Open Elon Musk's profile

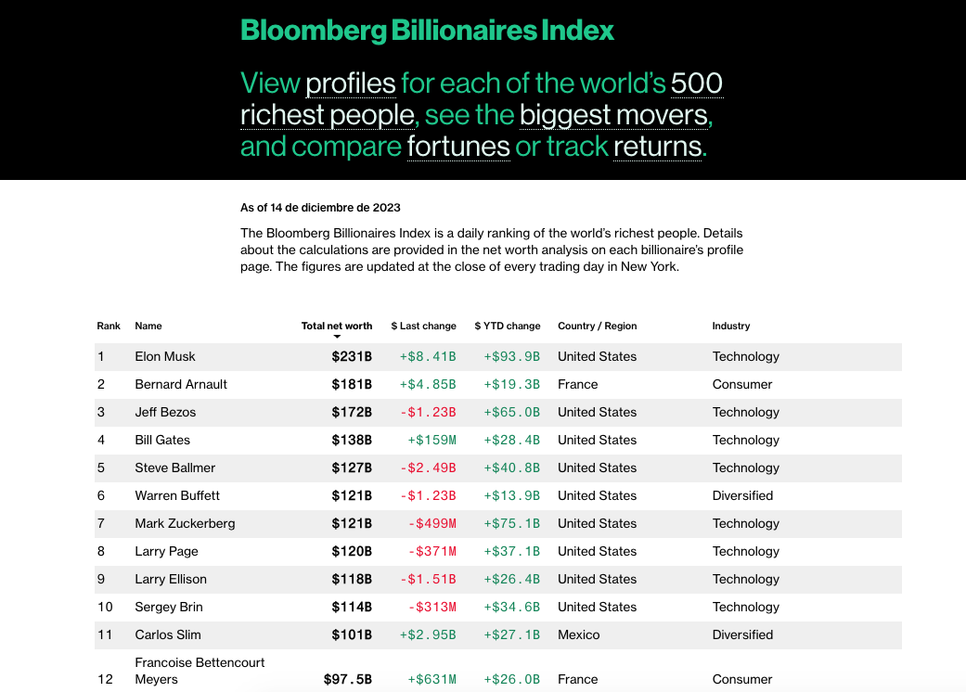coord(165,356)
